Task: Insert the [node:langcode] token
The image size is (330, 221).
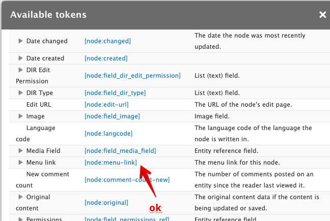Action: (x=108, y=134)
